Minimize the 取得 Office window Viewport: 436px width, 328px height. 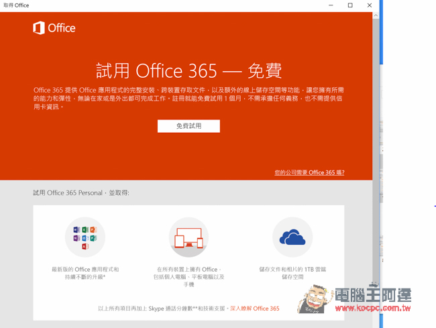point(331,5)
